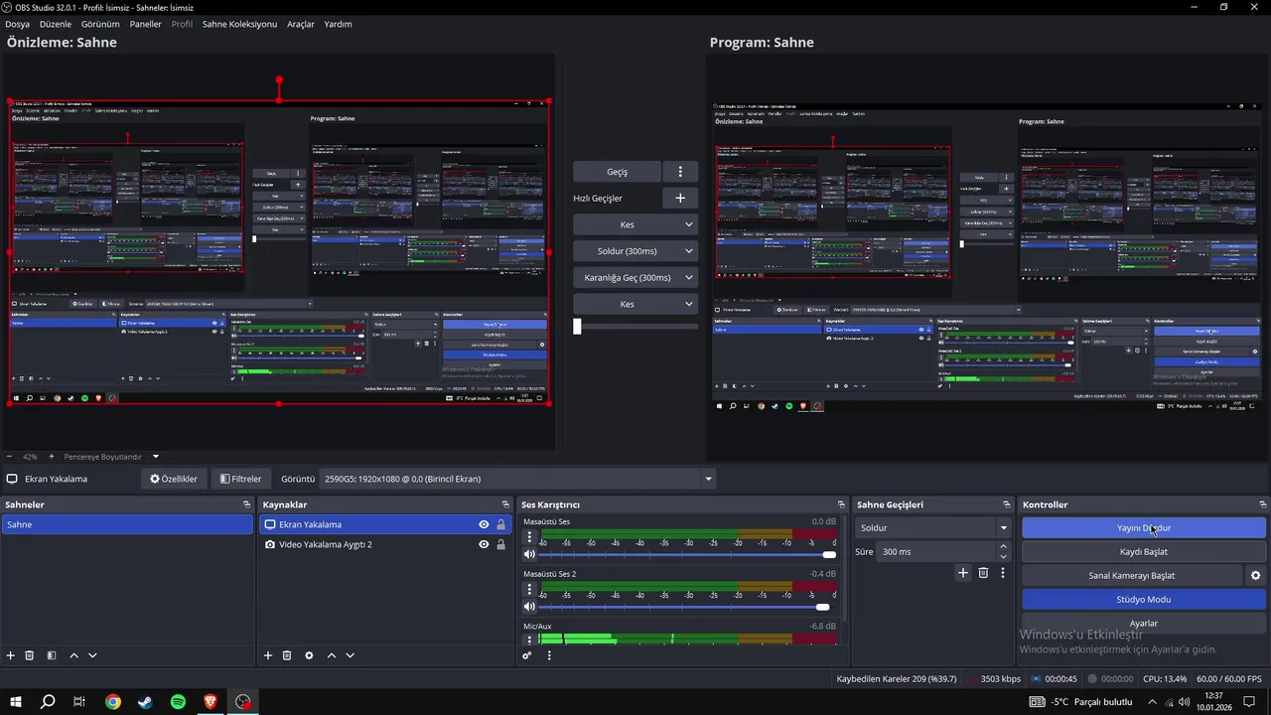Viewport: 1271px width, 715px height.
Task: Remove the selected scene with trash icon
Action: coord(30,655)
